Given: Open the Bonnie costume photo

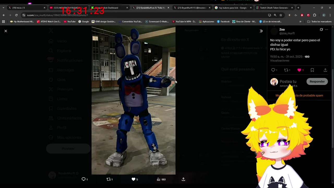Looking at the screenshot, I should [133, 101].
